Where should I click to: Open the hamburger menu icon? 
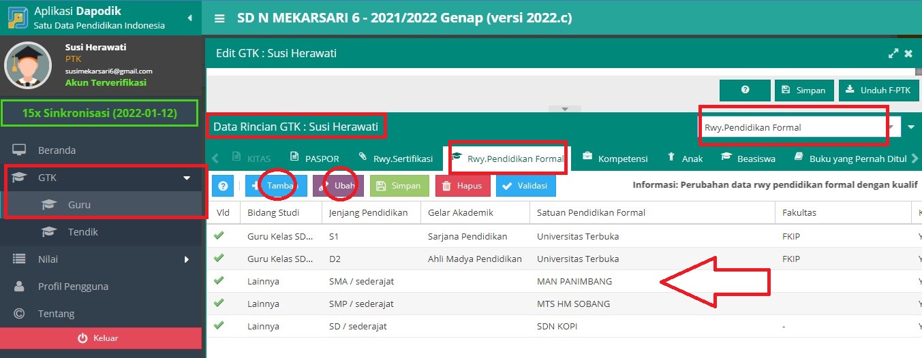(x=219, y=19)
